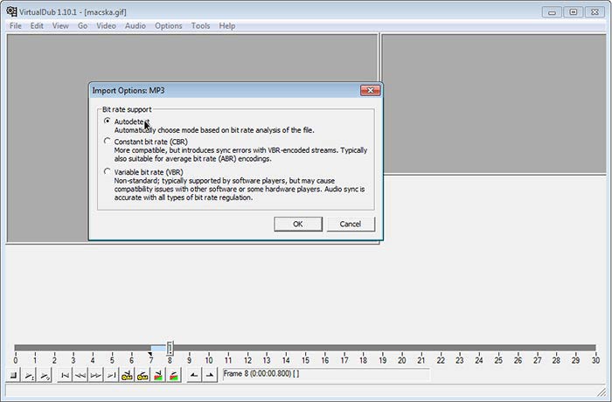Select the Autodetect bit rate option
612x402 pixels.
point(108,121)
